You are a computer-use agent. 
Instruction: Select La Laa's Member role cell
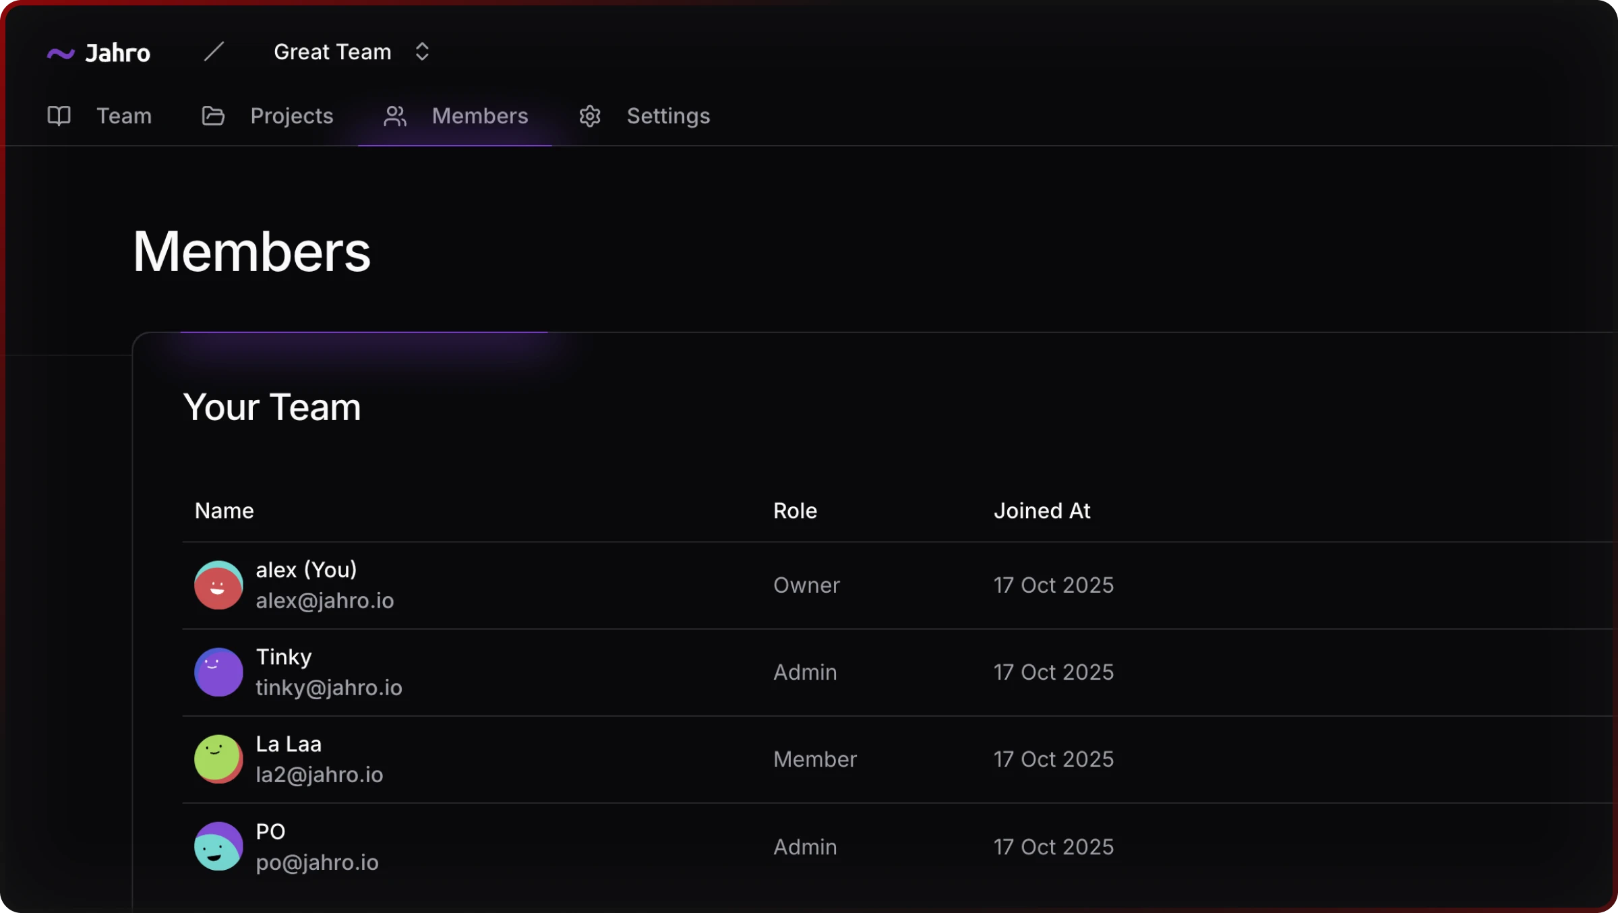point(814,759)
